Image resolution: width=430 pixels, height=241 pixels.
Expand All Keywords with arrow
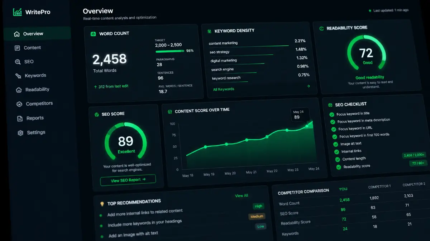point(309,86)
